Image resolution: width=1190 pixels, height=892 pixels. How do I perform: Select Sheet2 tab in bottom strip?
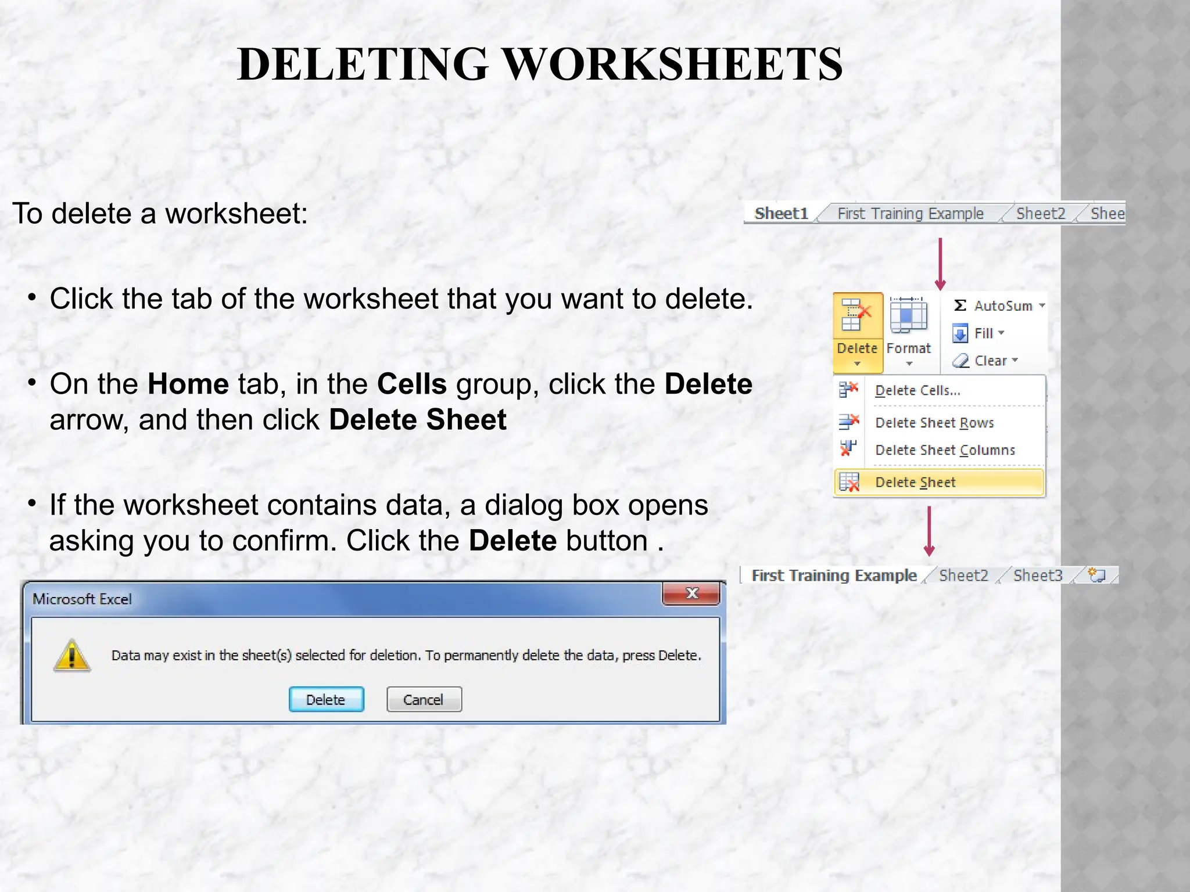[x=963, y=576]
